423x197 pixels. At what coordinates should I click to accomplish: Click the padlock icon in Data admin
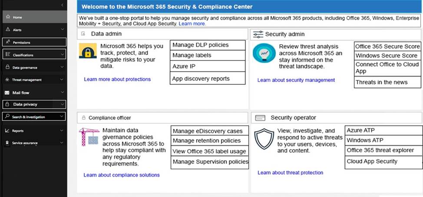(88, 51)
